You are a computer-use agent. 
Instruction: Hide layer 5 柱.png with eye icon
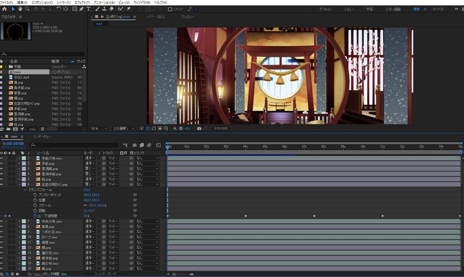tap(2, 179)
